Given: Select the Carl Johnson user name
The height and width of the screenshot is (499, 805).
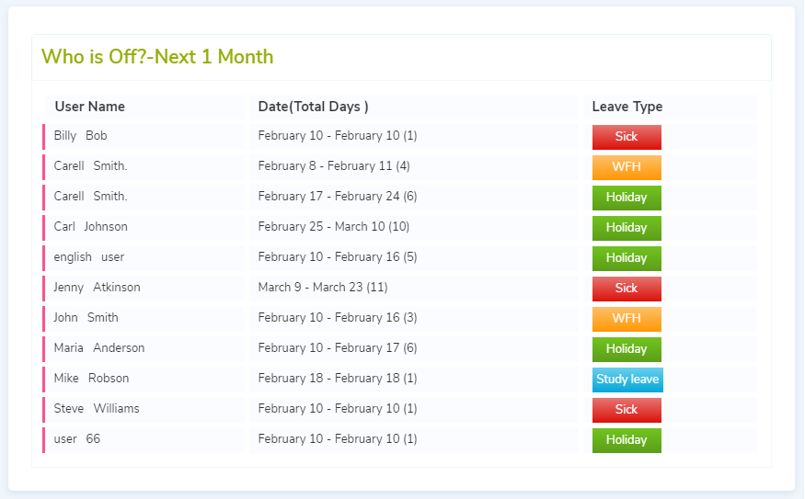Looking at the screenshot, I should tap(90, 227).
